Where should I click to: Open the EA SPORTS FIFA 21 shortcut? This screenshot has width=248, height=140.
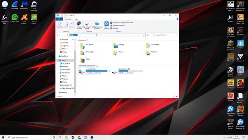click(231, 6)
